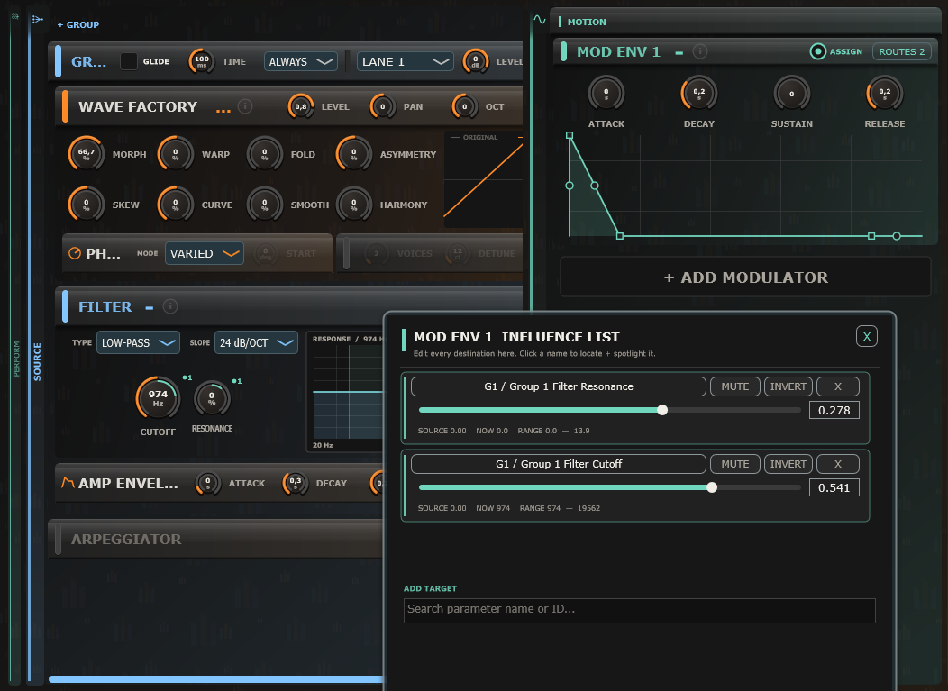The image size is (948, 691).
Task: Click the Wave Factory Oct knob
Action: (x=464, y=107)
